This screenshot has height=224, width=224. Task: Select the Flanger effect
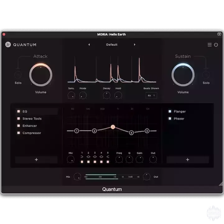click(180, 111)
